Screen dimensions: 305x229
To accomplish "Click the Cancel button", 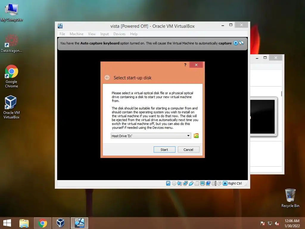I will click(189, 150).
